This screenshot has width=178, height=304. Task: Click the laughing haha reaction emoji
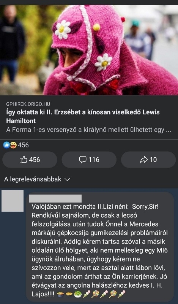[x=13, y=145]
